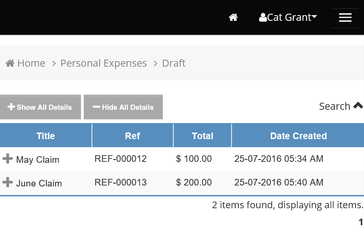Expand the May Claim row details
The image size is (364, 230).
(8, 159)
